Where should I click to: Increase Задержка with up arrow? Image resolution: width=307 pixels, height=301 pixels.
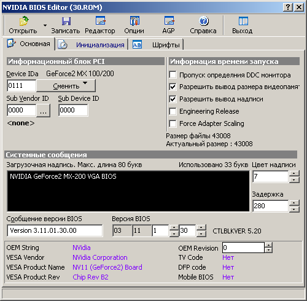tap(294, 203)
